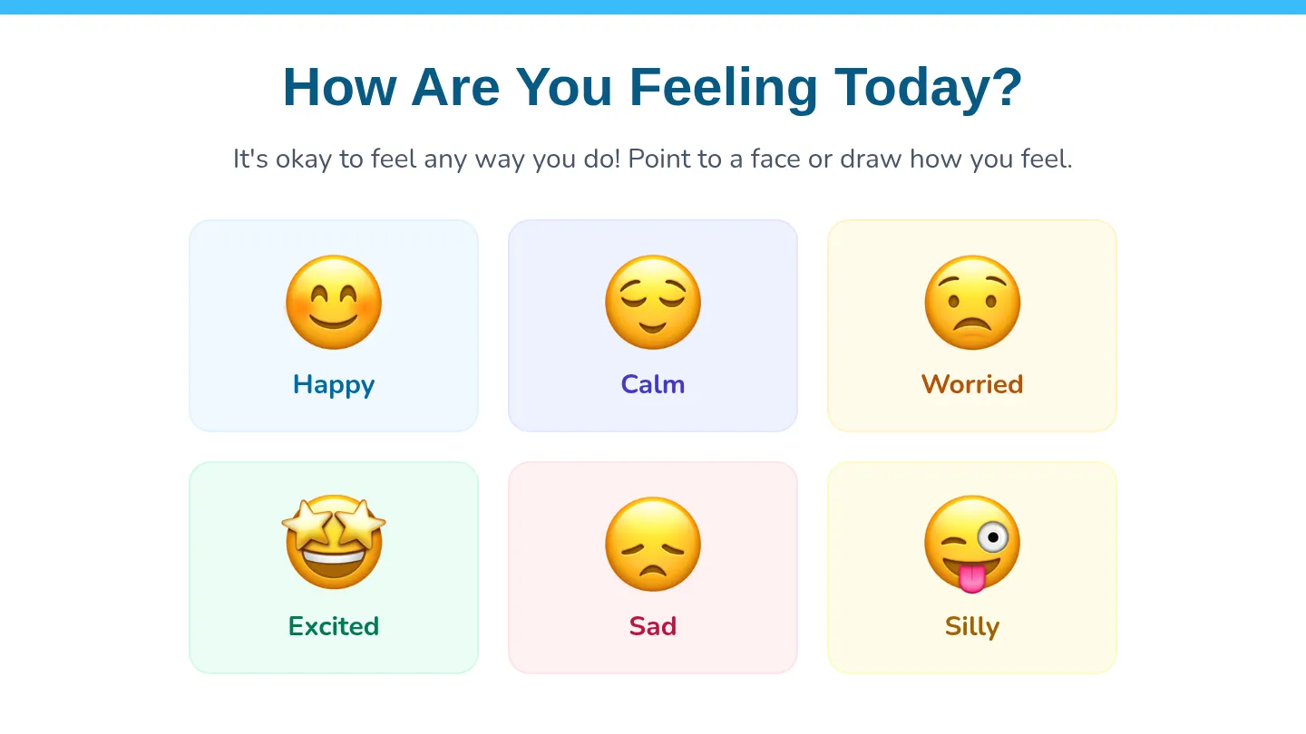The width and height of the screenshot is (1306, 734).
Task: Click the "It's okay to feel" subtitle text
Action: click(653, 159)
